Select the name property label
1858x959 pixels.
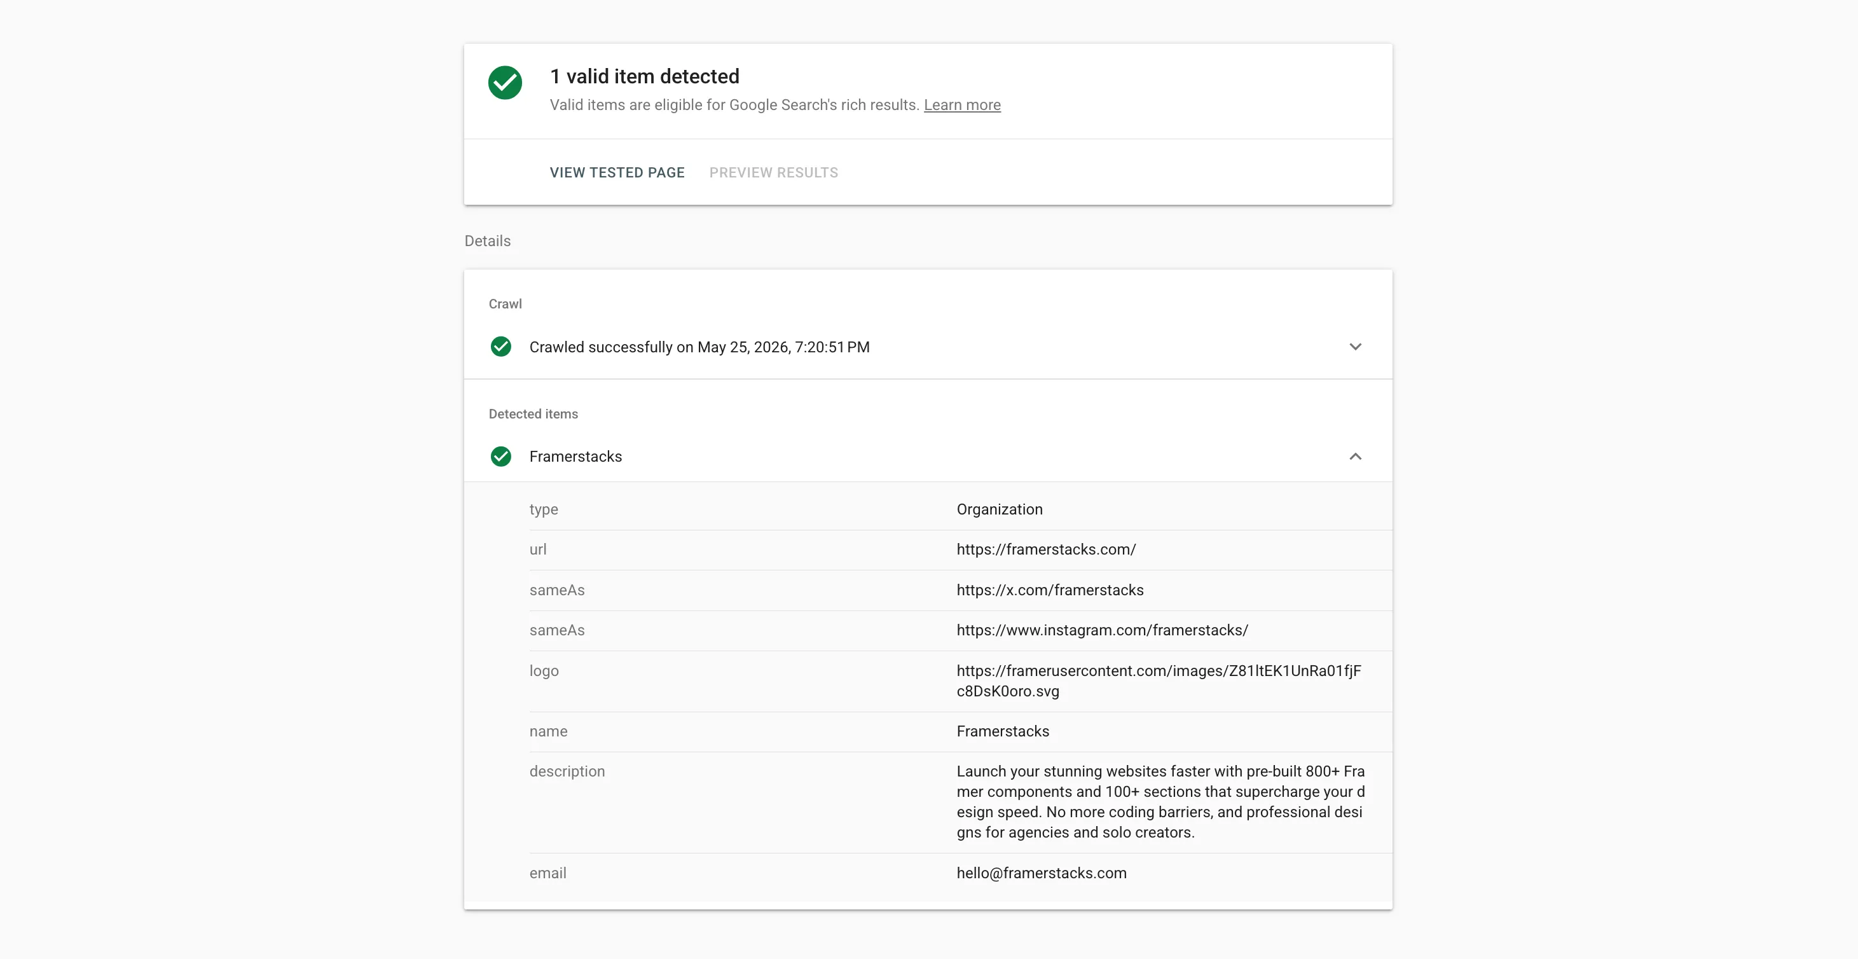[x=548, y=732]
